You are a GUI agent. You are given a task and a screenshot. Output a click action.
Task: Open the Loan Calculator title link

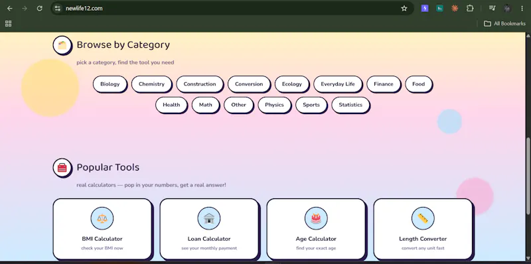pos(209,239)
